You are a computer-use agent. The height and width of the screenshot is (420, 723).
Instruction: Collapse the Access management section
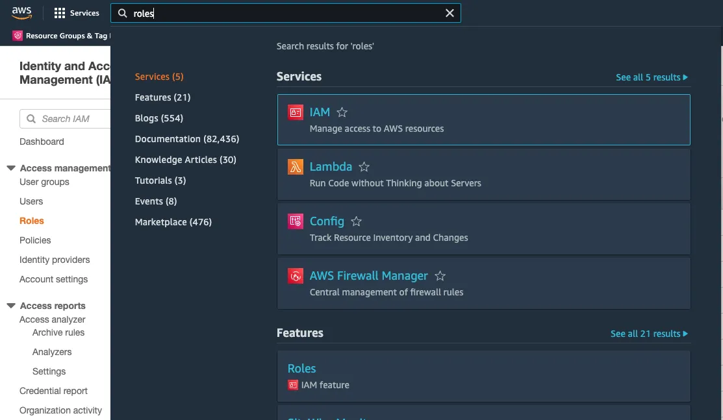pyautogui.click(x=11, y=168)
